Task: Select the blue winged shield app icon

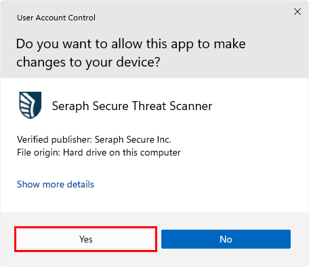Action: point(30,105)
